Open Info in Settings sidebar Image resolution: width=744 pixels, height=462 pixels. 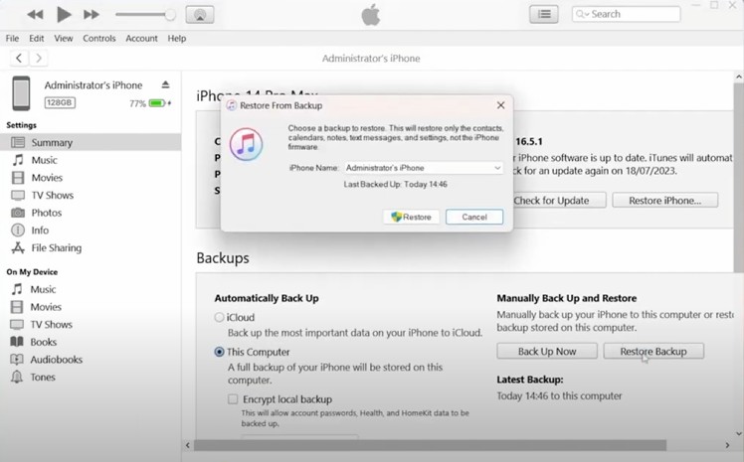coord(91,231)
